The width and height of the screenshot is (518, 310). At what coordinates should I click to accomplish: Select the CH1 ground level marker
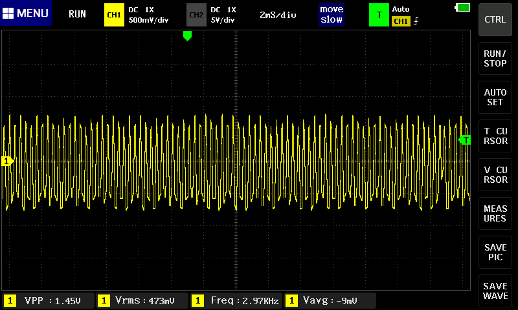click(x=7, y=161)
